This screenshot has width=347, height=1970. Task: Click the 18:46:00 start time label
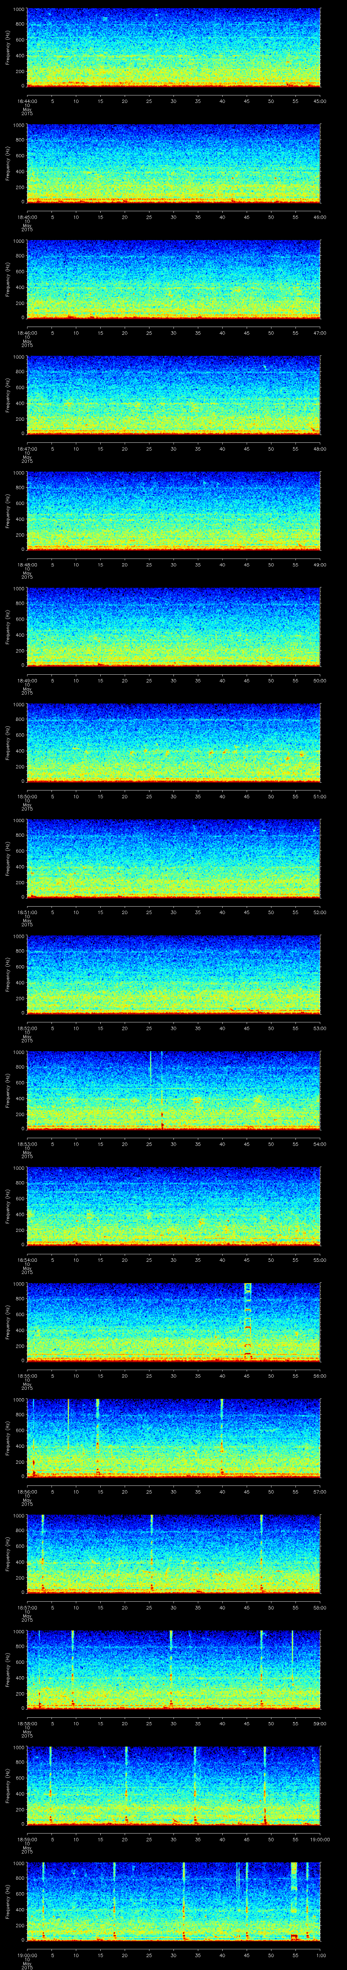pos(28,333)
